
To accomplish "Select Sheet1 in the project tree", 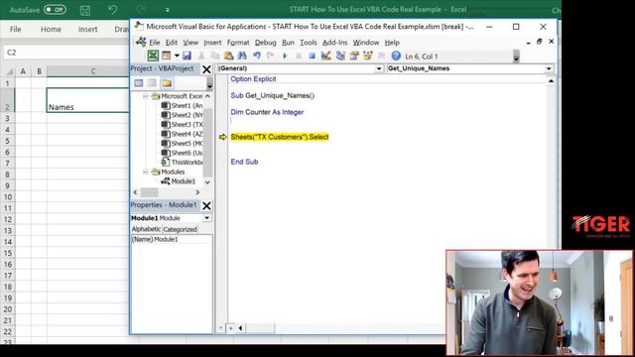I will (x=182, y=106).
